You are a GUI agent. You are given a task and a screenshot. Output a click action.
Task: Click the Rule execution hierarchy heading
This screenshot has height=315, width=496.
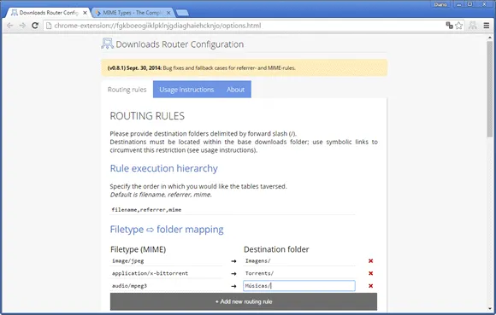pyautogui.click(x=164, y=168)
